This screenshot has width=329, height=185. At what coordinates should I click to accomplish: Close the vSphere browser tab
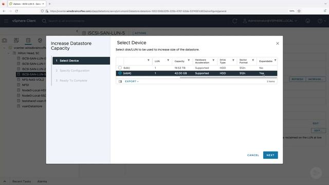coord(43,4)
